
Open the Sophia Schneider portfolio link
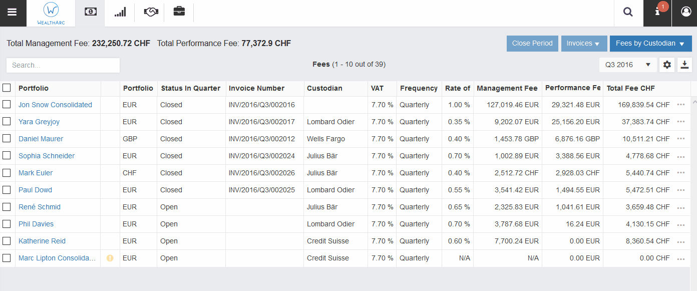[x=47, y=156]
